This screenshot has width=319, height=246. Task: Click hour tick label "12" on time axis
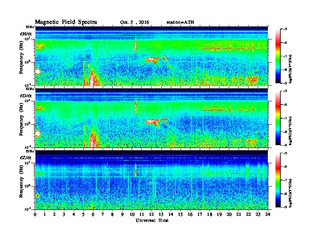click(151, 214)
